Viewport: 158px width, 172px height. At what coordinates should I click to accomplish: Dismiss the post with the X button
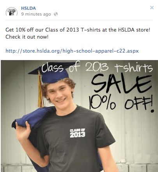coord(152,8)
